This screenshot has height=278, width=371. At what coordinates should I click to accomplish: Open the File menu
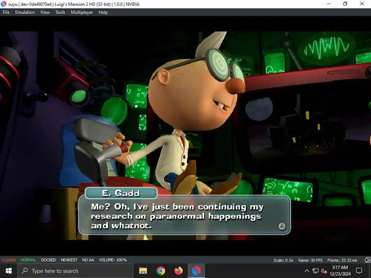(x=6, y=12)
